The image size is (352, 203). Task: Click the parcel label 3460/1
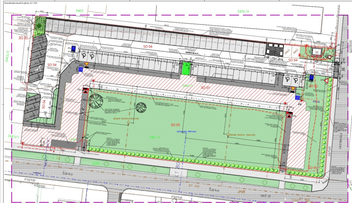pyautogui.click(x=188, y=85)
